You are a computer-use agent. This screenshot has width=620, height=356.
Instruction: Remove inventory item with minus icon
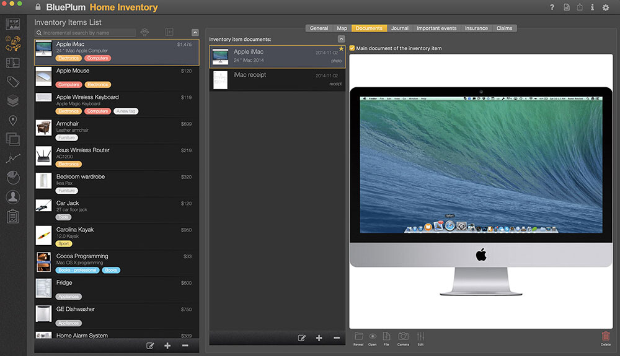185,345
